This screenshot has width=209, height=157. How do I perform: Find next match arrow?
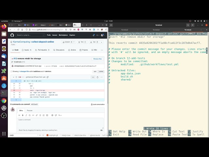point(43,135)
